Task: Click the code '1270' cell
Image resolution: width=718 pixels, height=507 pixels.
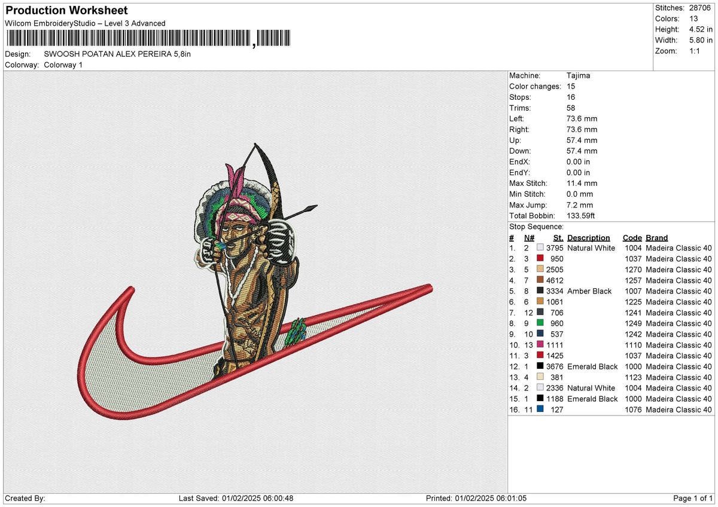Action: (x=632, y=269)
